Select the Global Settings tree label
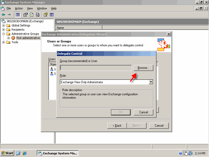Viewport: 209px width, 157px height. point(21,25)
